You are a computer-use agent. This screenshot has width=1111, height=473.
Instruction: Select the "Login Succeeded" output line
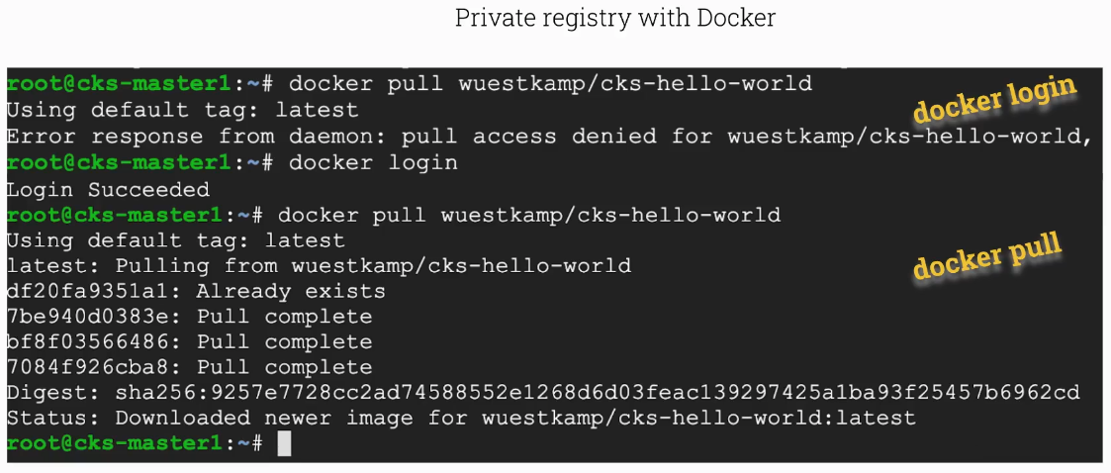pyautogui.click(x=108, y=189)
